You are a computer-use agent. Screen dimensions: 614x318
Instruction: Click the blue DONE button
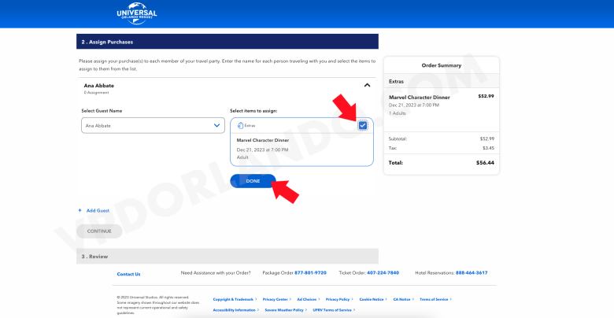pyautogui.click(x=253, y=181)
